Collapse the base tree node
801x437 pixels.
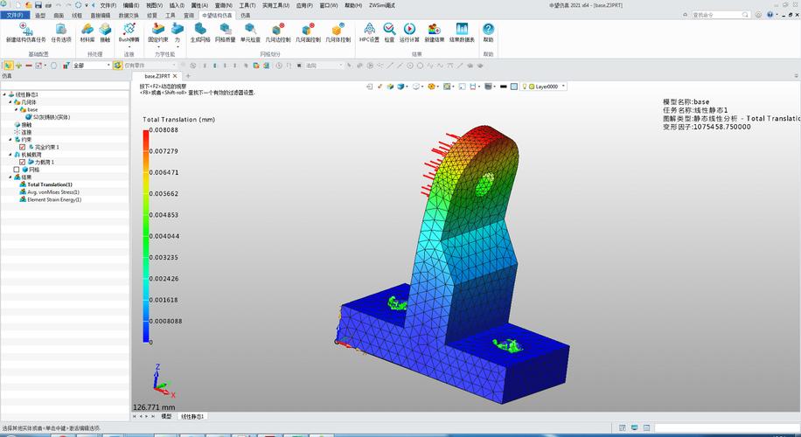tap(17, 109)
